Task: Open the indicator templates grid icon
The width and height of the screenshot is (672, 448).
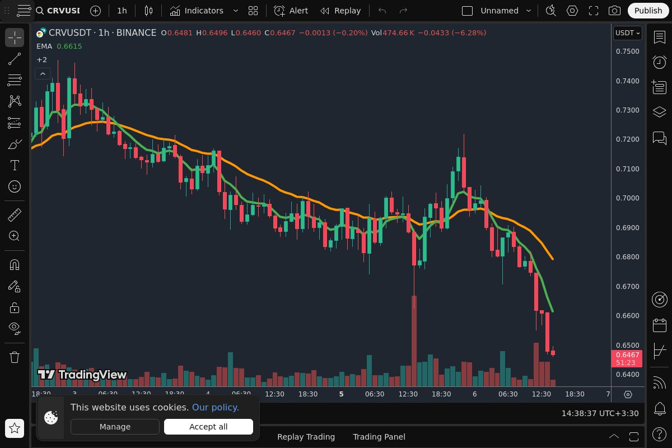Action: (253, 11)
